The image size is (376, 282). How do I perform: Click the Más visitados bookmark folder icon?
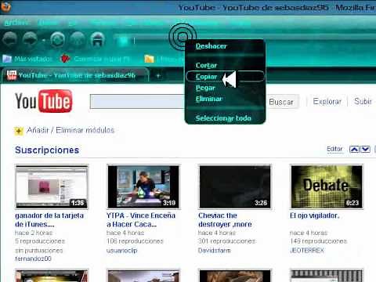coord(7,59)
